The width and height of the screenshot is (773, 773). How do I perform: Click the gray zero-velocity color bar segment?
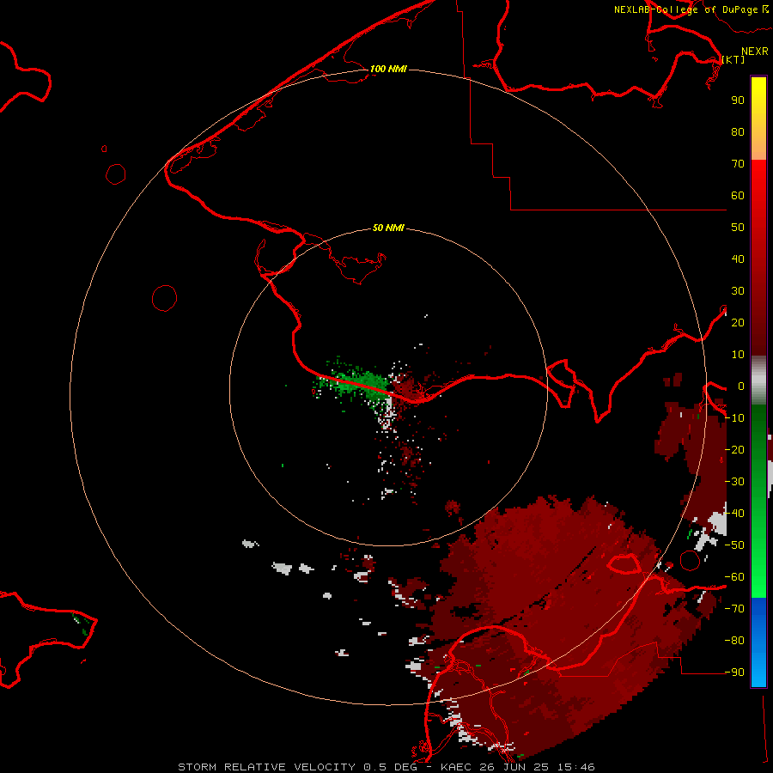click(758, 380)
